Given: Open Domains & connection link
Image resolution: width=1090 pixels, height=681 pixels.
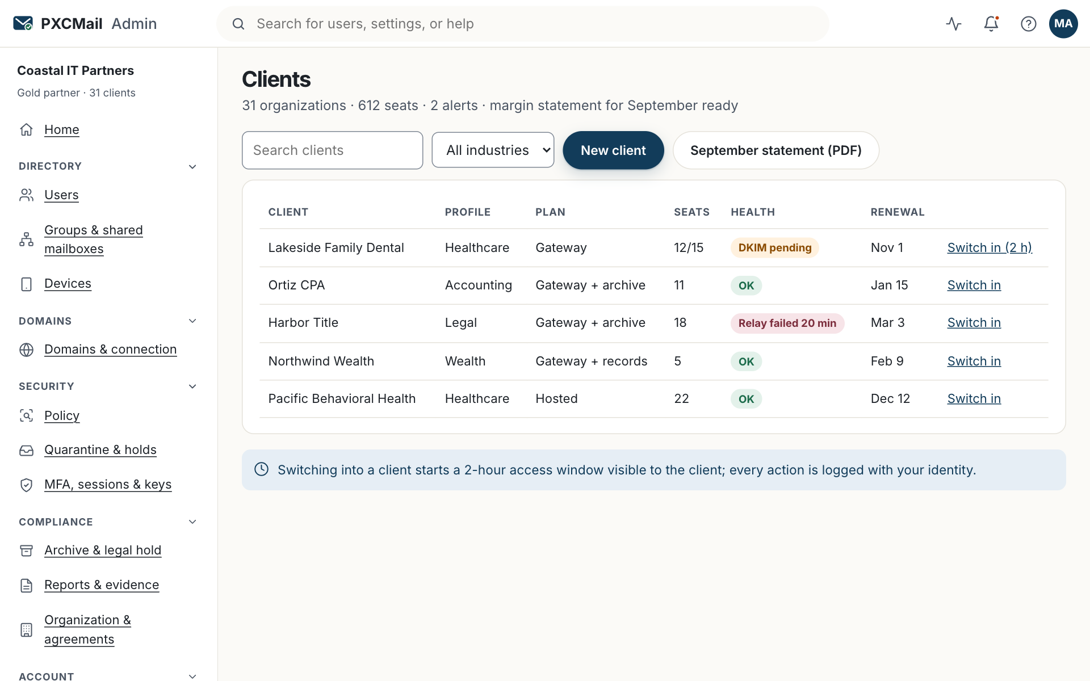Looking at the screenshot, I should [111, 350].
